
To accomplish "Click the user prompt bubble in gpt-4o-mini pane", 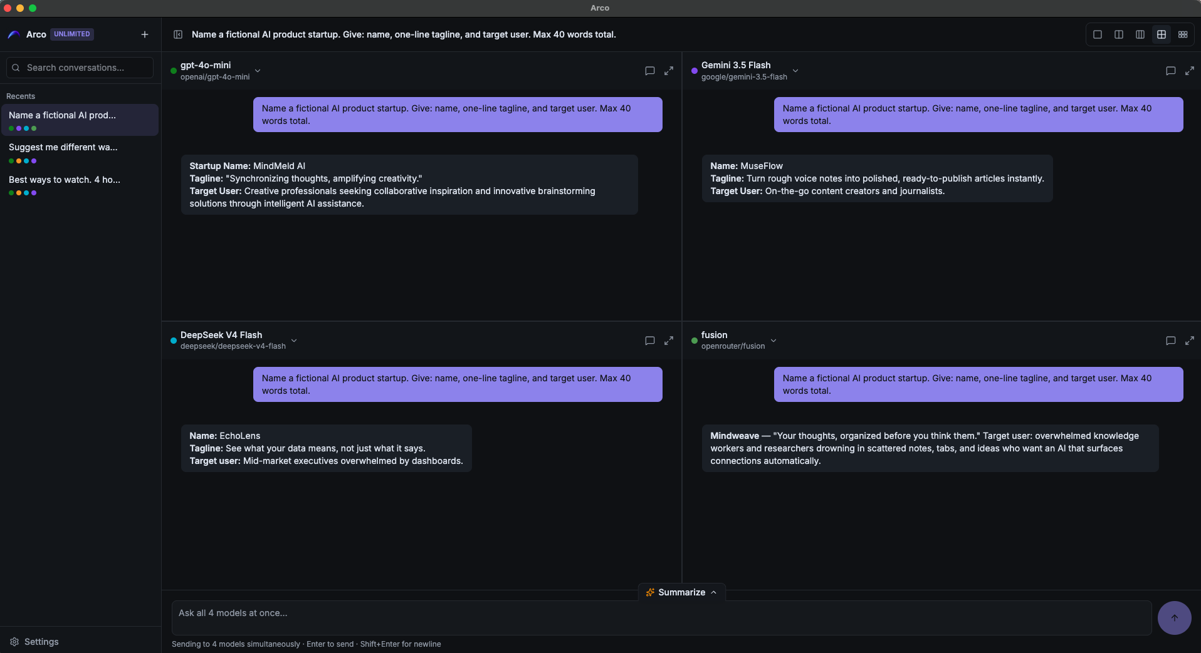I will (458, 115).
